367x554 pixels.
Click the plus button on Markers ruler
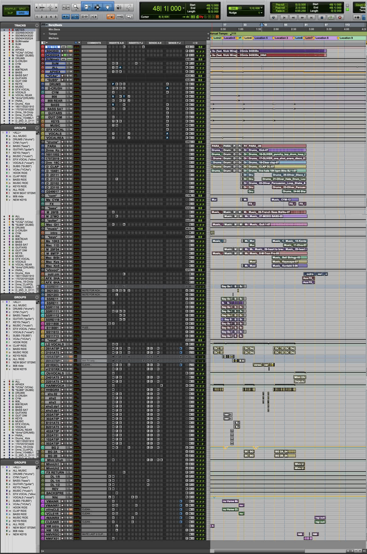point(208,38)
